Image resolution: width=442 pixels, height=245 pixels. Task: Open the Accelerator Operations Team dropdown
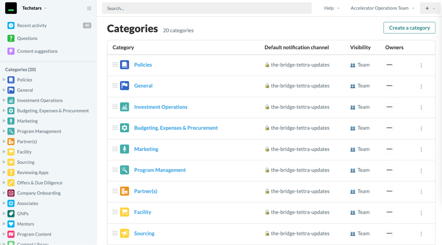(382, 8)
